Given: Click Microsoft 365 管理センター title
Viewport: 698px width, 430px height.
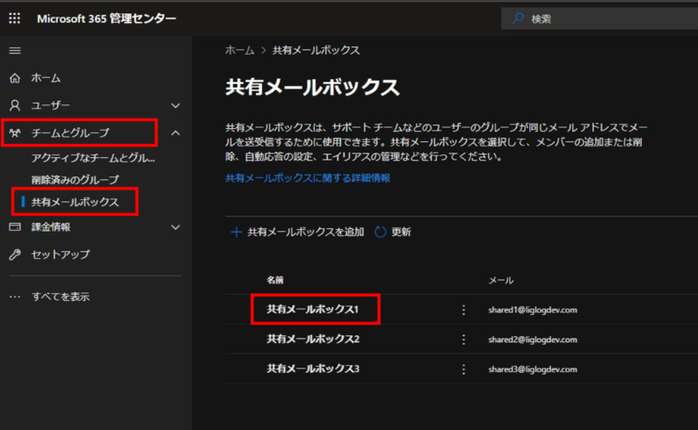Looking at the screenshot, I should click(x=107, y=18).
